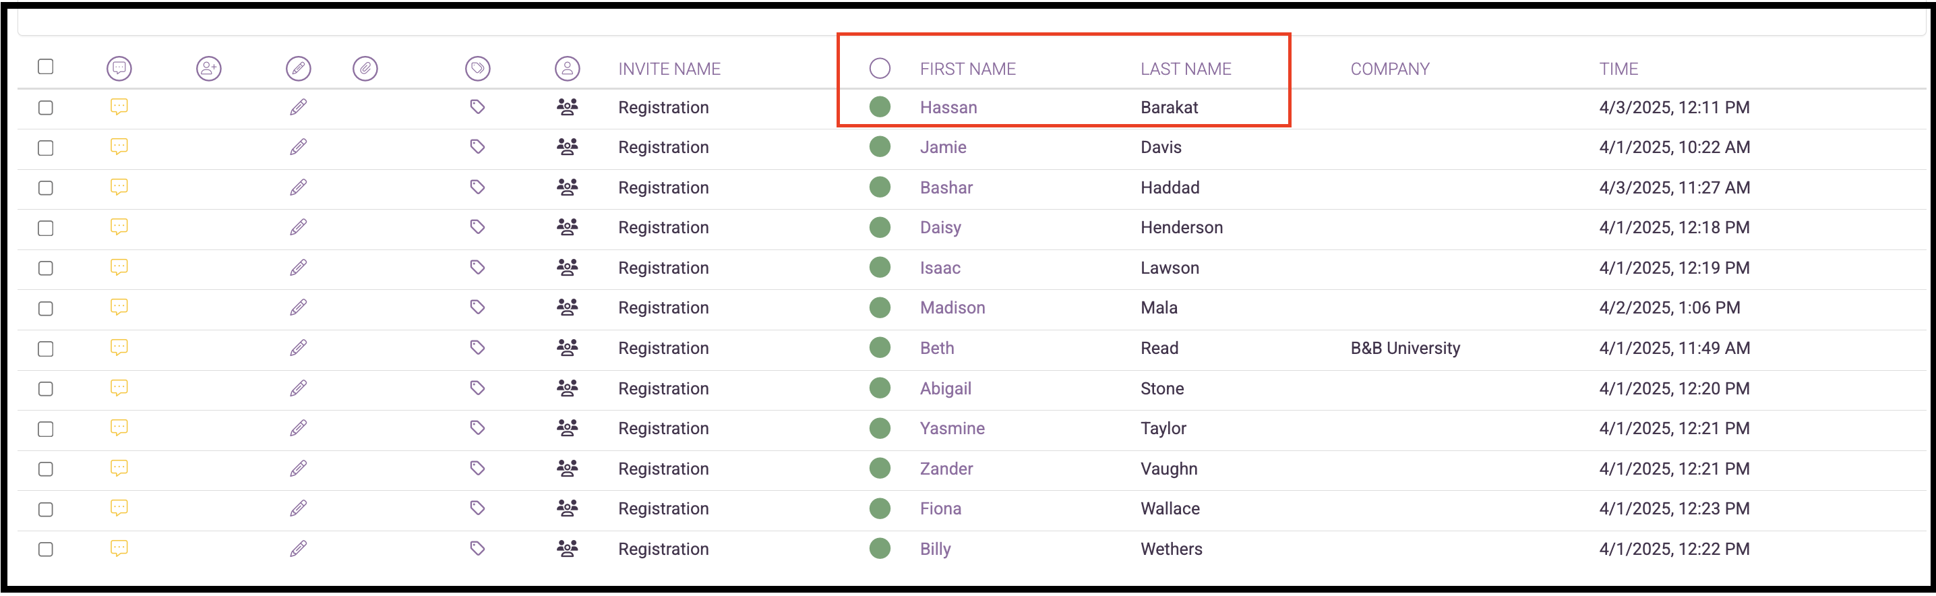The image size is (1936, 596).
Task: Open the yellow comment icon for Jamie Davis
Action: (x=119, y=146)
